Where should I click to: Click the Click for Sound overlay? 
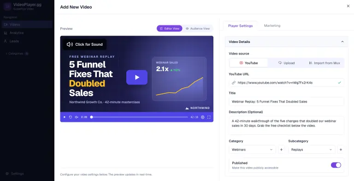point(85,44)
